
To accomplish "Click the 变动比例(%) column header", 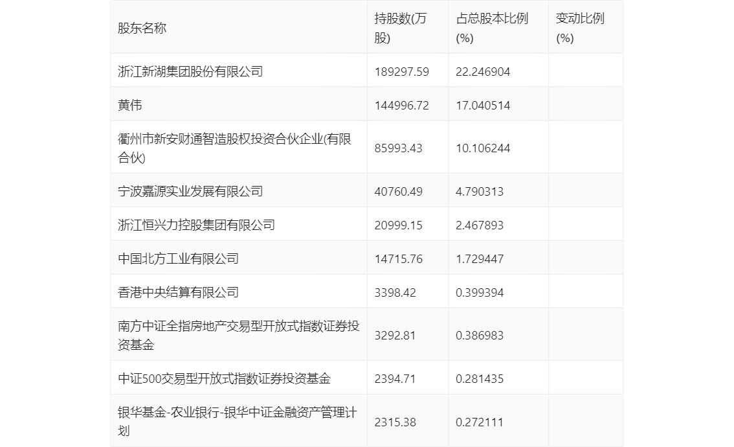I will [580, 28].
